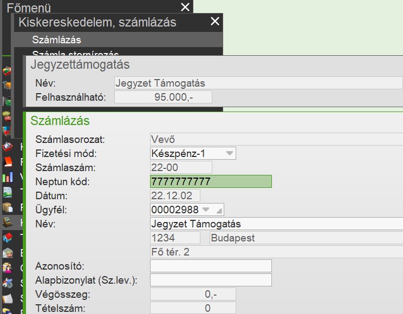Open the colored boxes trolley icon
This screenshot has height=314, width=403.
tap(7, 131)
